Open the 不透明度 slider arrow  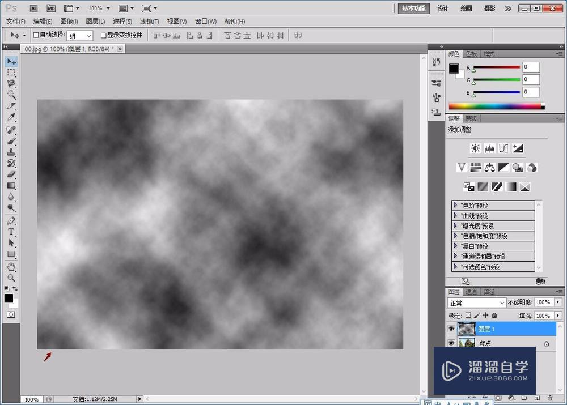click(558, 303)
